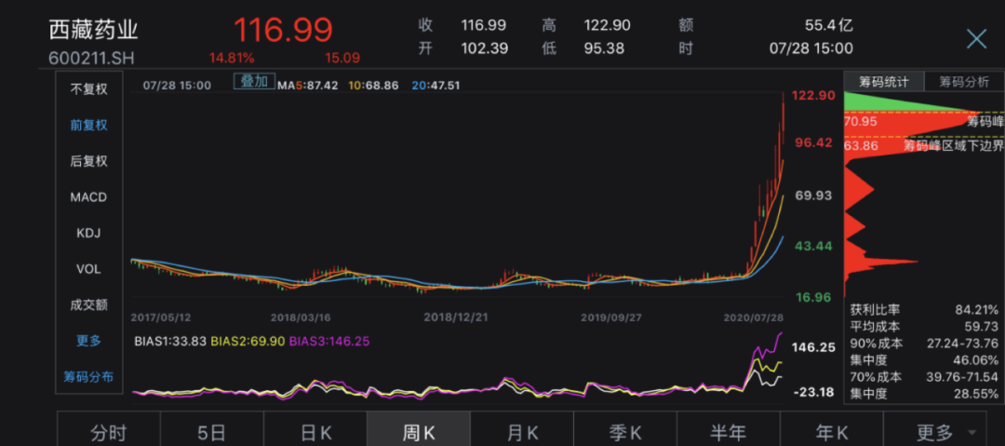The height and width of the screenshot is (446, 1005).
Task: Click the 2019/09/27 date on axis
Action: click(610, 317)
